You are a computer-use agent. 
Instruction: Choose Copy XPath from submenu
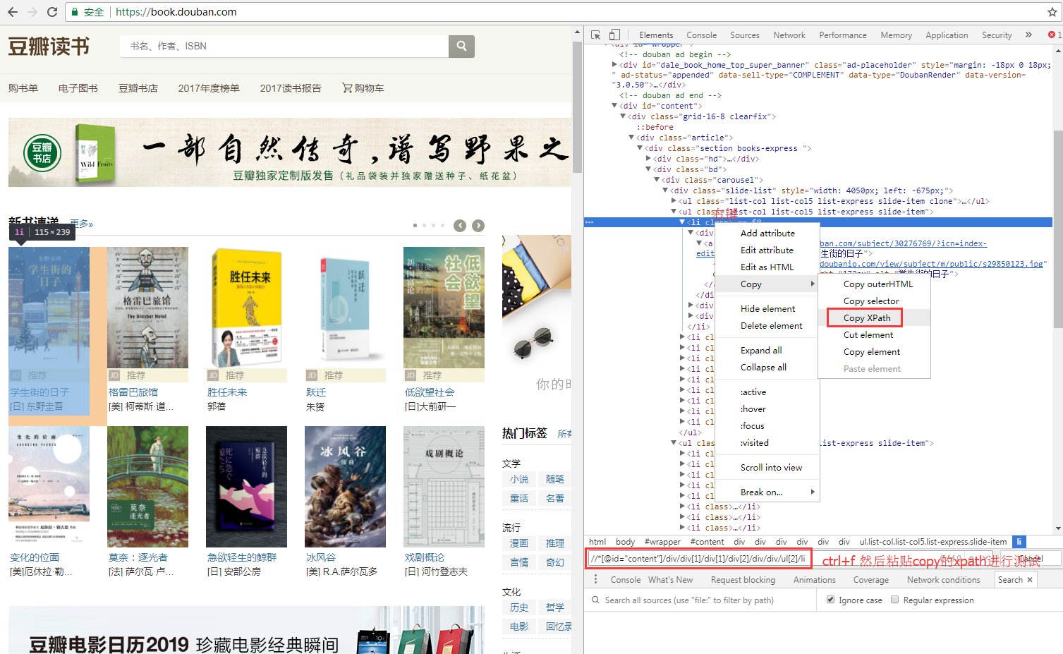[x=867, y=318]
